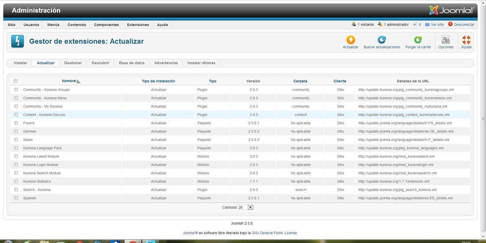Sort by Tipo de instalación column header

click(x=158, y=81)
